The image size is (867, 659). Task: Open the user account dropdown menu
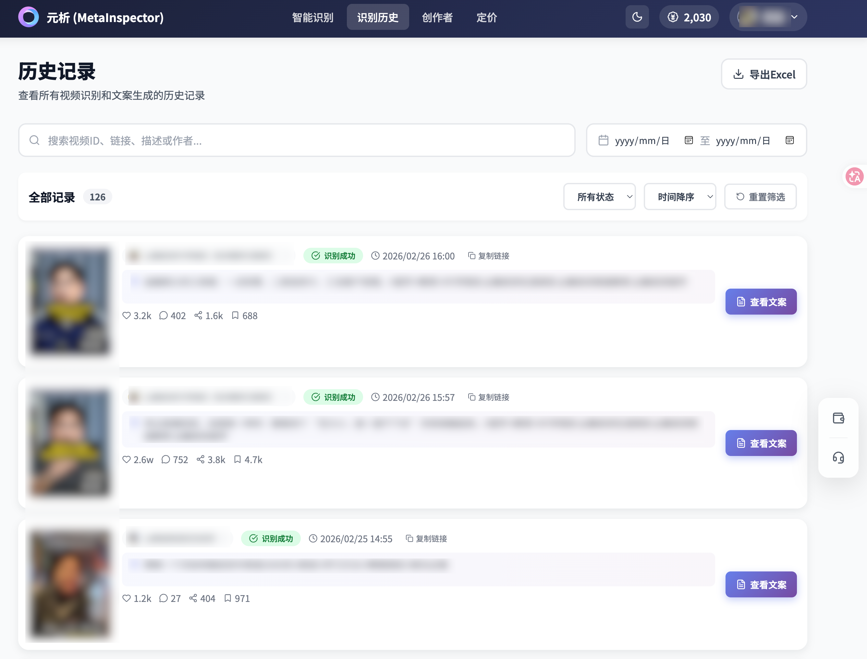tap(768, 17)
